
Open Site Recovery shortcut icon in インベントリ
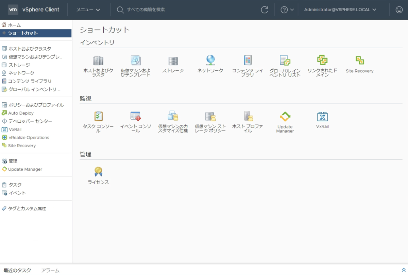pos(360,61)
